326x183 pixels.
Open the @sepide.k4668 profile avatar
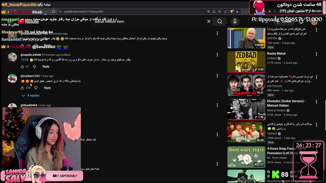[x=12, y=57]
